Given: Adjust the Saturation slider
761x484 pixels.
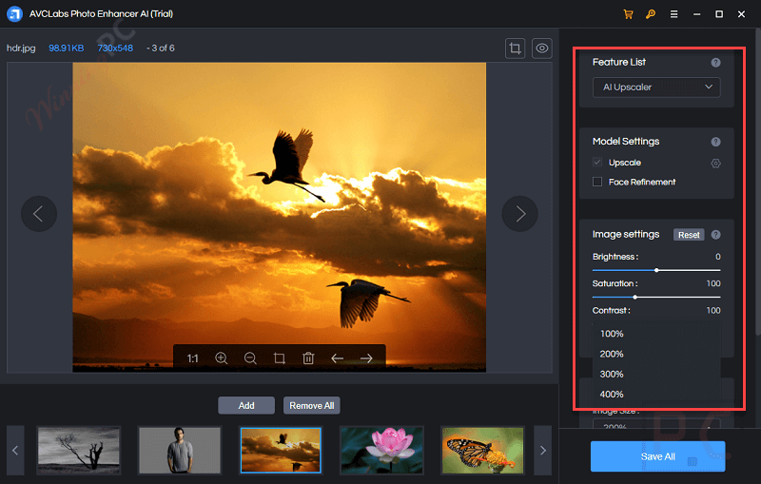Looking at the screenshot, I should [656, 297].
